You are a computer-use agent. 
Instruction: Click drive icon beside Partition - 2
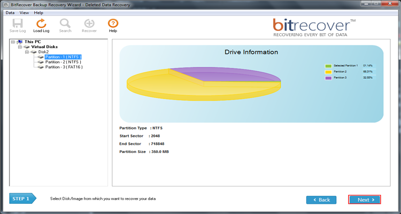(x=41, y=62)
